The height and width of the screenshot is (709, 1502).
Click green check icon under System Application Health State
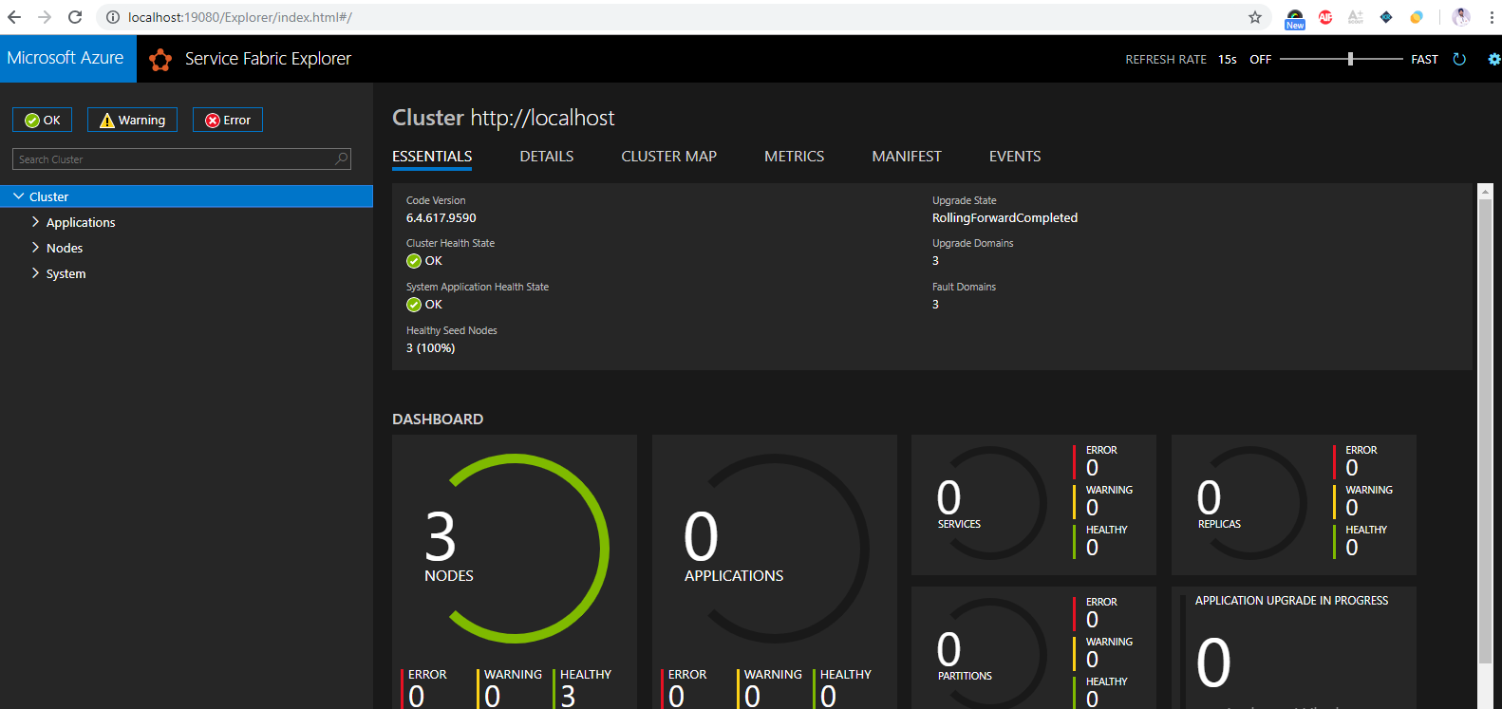click(x=414, y=305)
